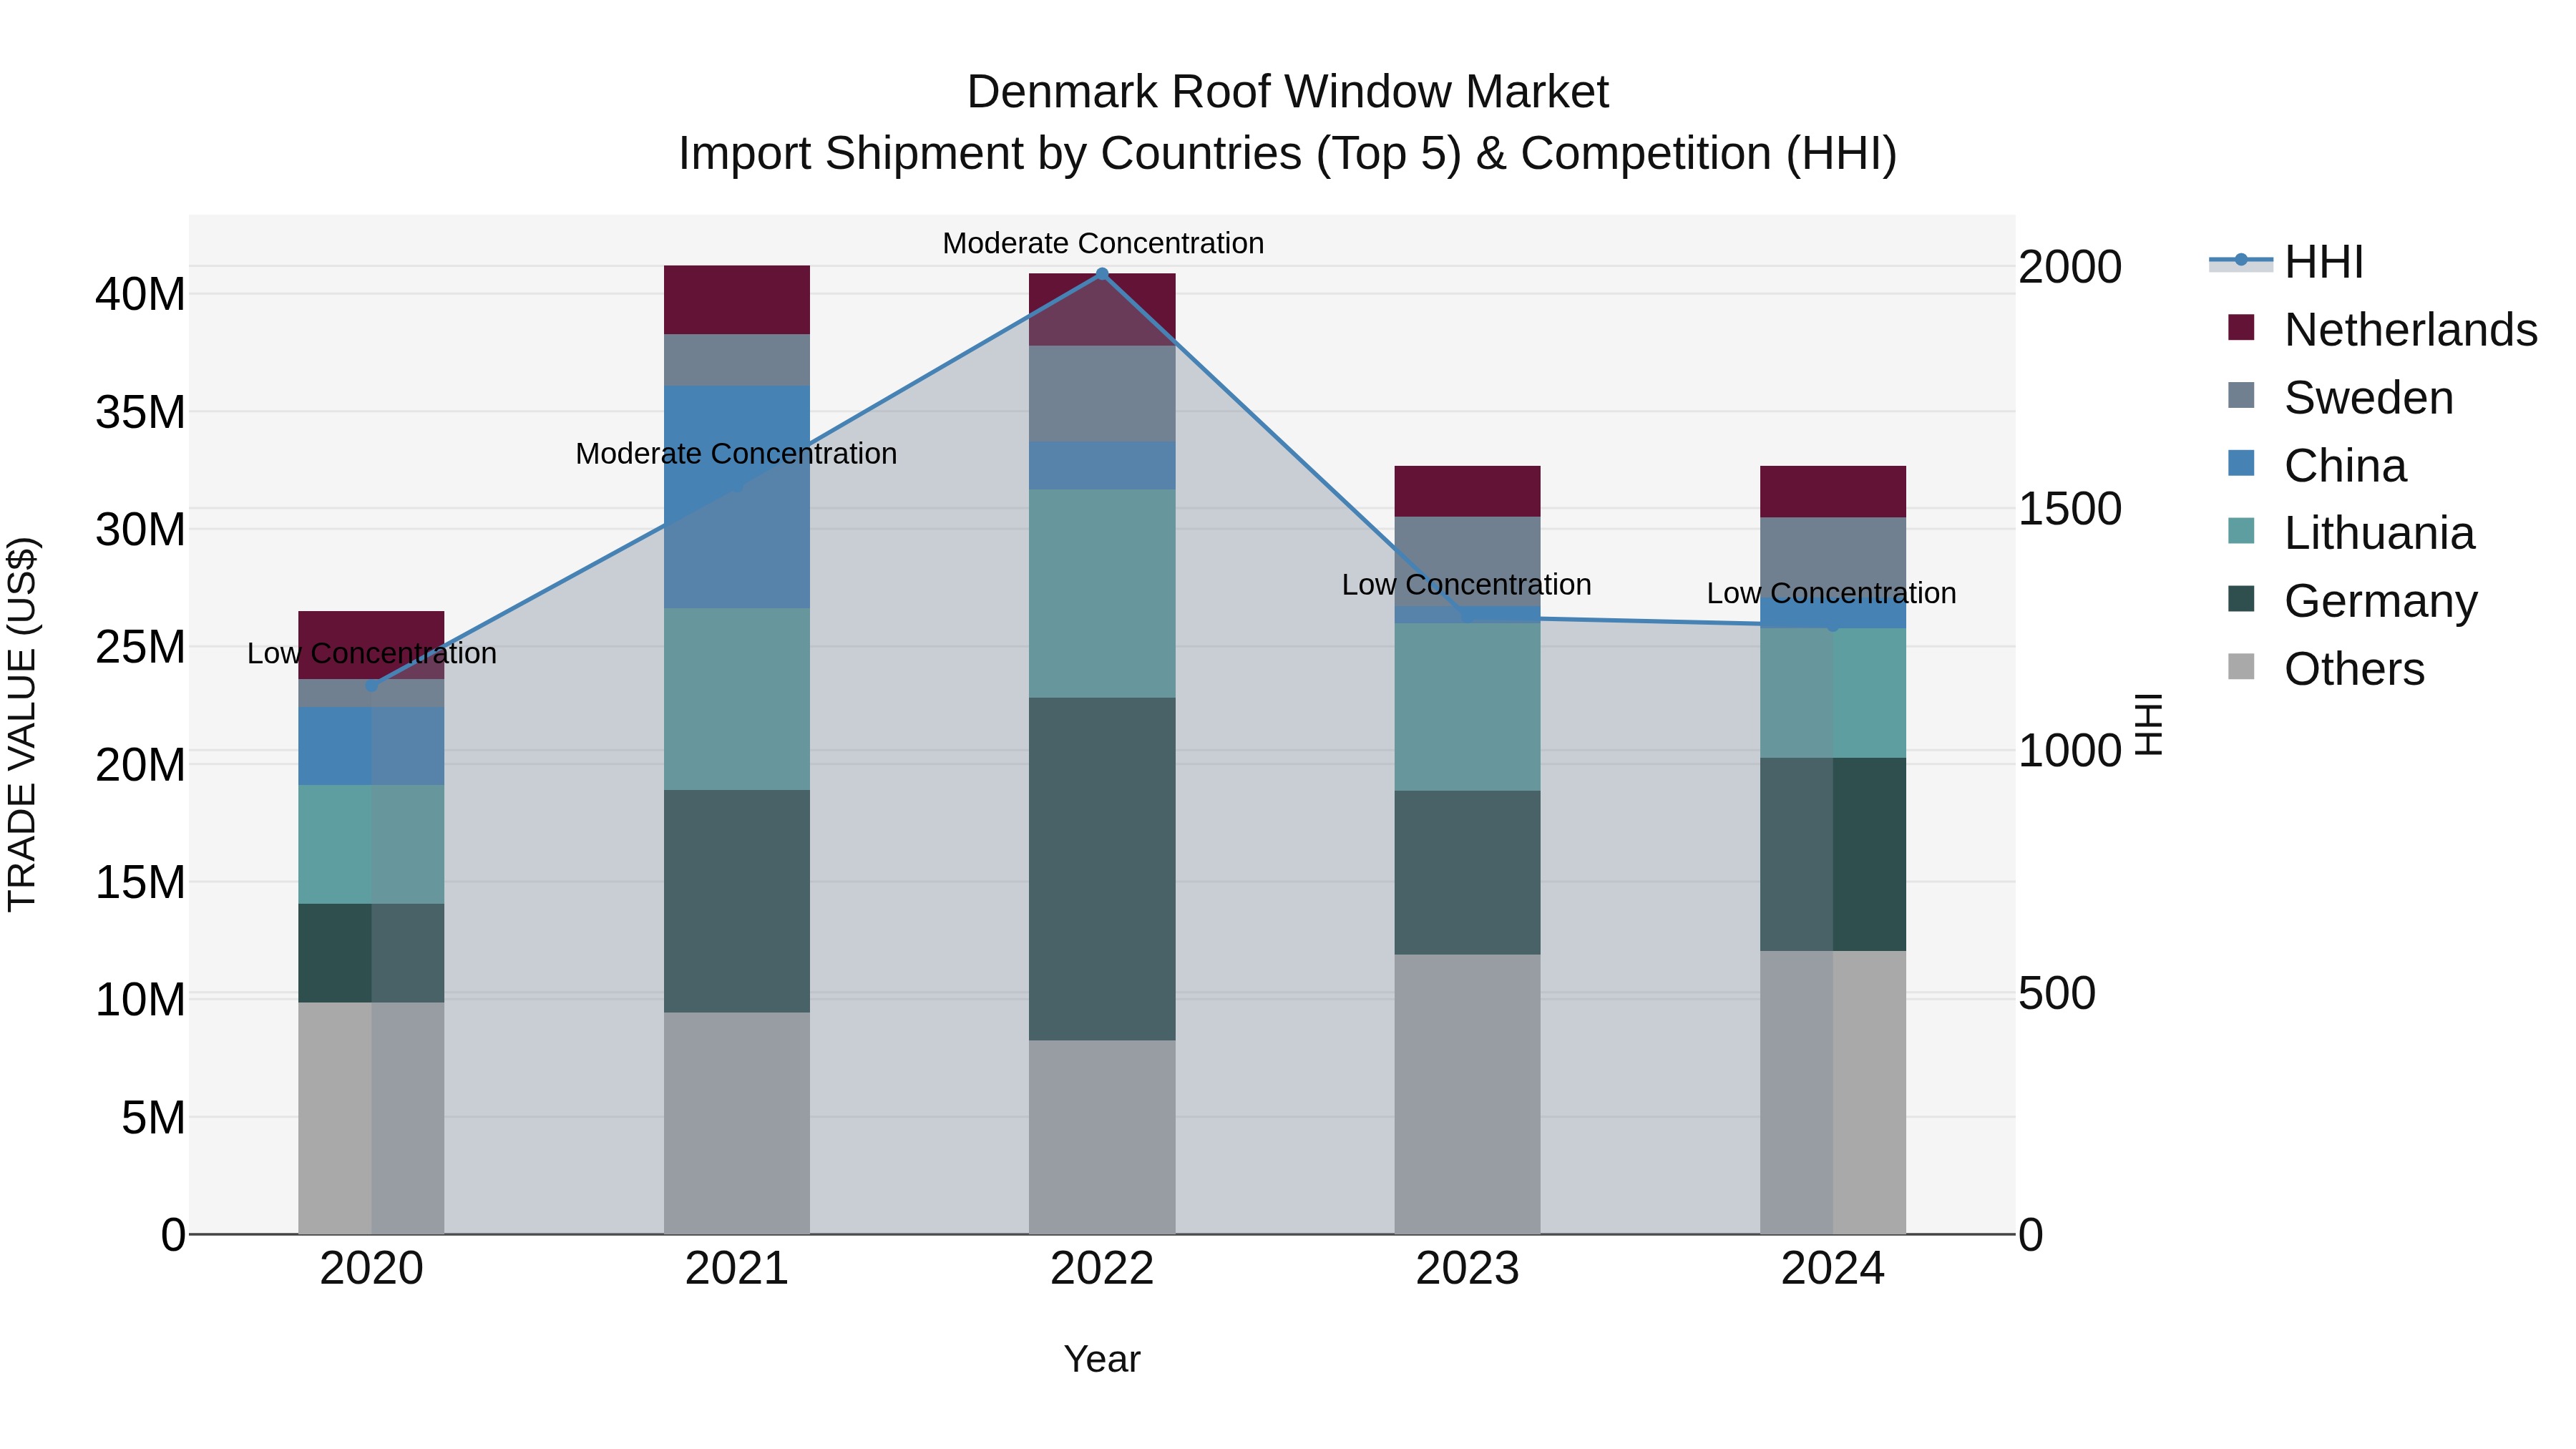This screenshot has width=2576, height=1449.
Task: Click the 'Year' axis title
Action: click(1102, 1359)
